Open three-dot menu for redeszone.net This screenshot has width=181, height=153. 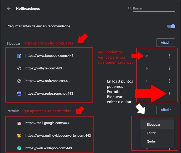(x=169, y=93)
